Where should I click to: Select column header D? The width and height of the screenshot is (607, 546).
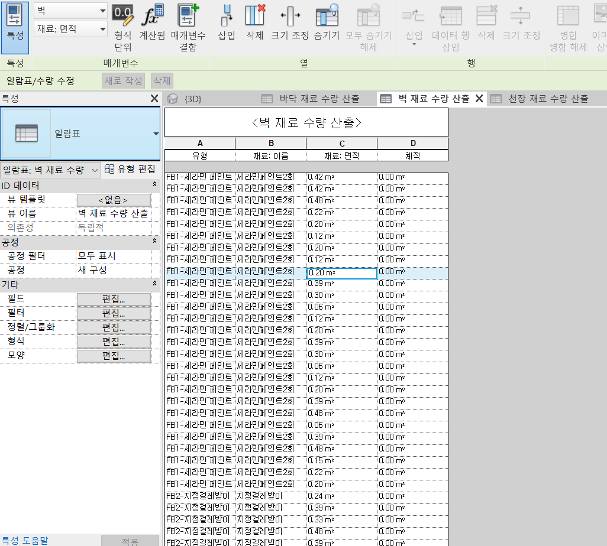point(413,143)
